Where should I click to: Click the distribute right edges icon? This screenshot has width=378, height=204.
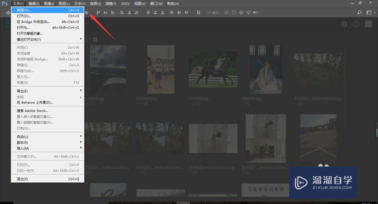pyautogui.click(x=186, y=12)
